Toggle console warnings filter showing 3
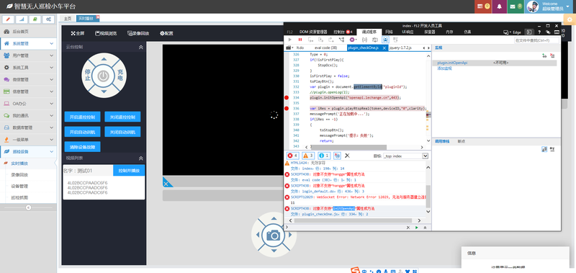Screen dimensions: 576x273 coord(308,156)
